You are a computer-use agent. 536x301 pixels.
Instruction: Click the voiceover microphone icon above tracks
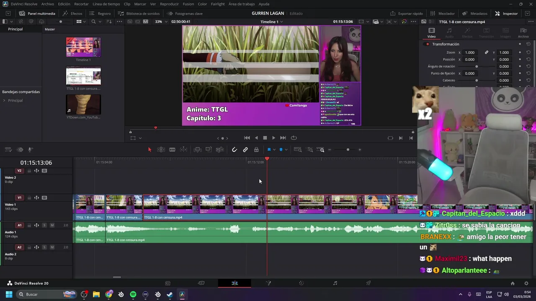(x=31, y=150)
